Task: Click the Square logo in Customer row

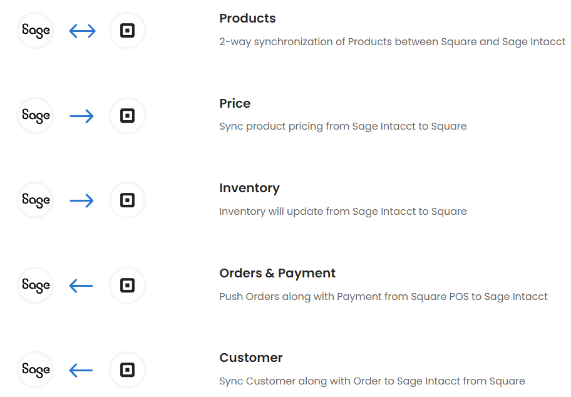Action: [x=127, y=370]
